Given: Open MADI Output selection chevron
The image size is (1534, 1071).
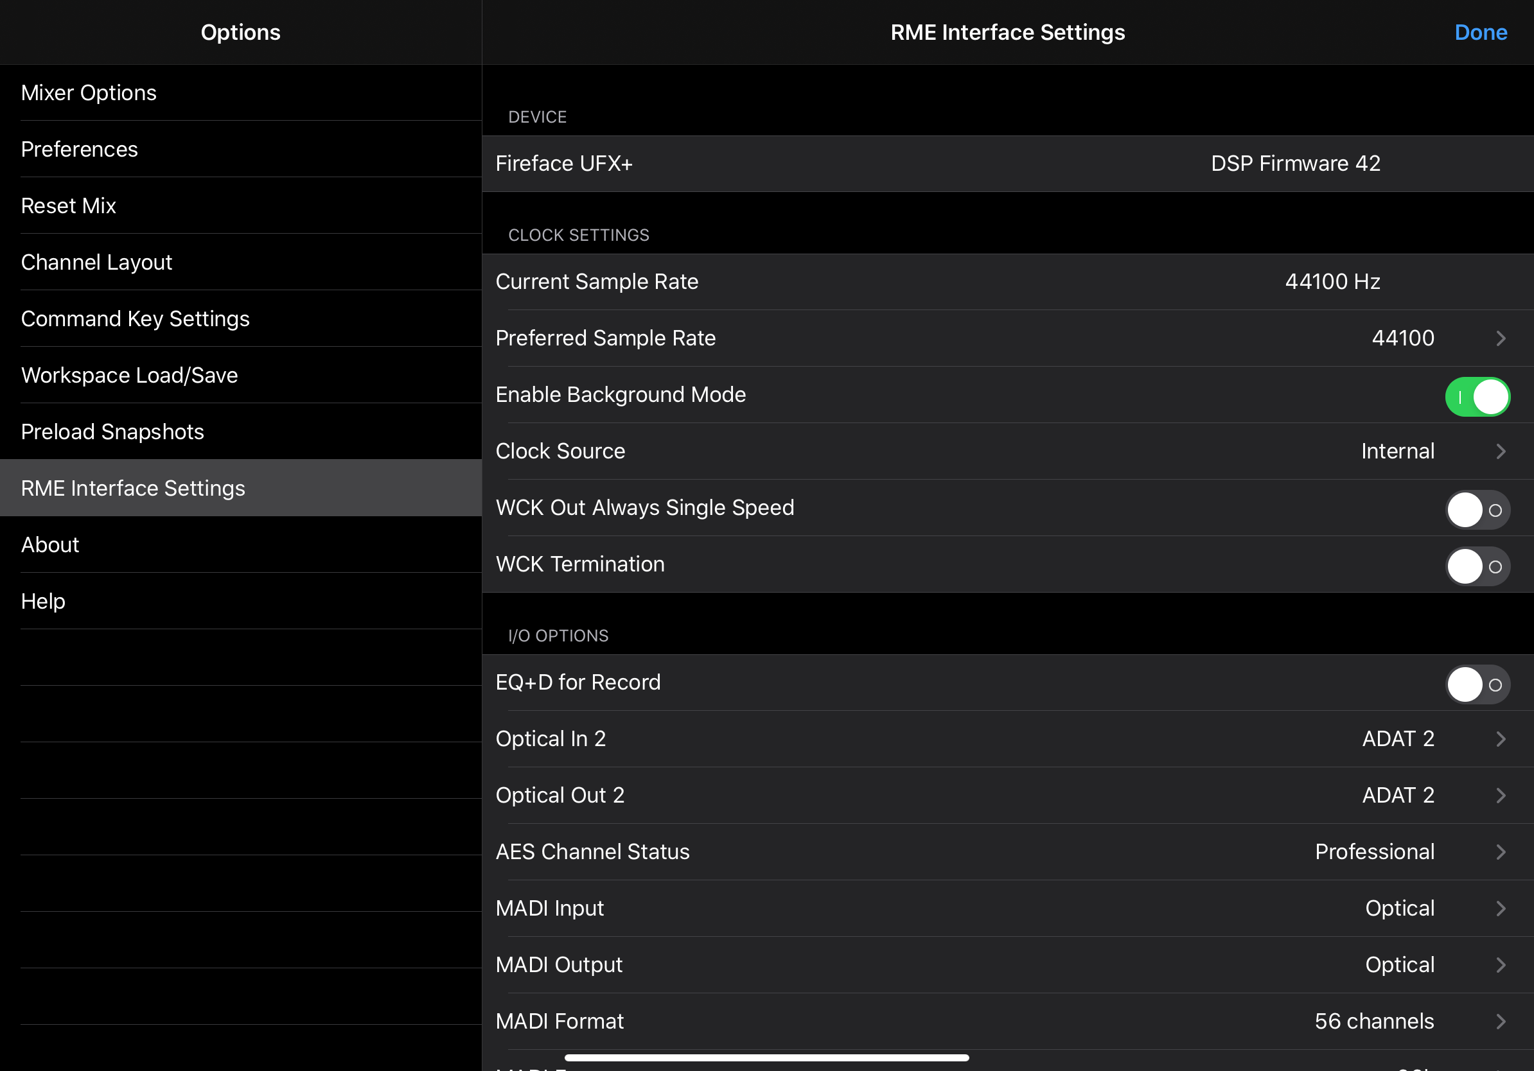Looking at the screenshot, I should pos(1501,965).
